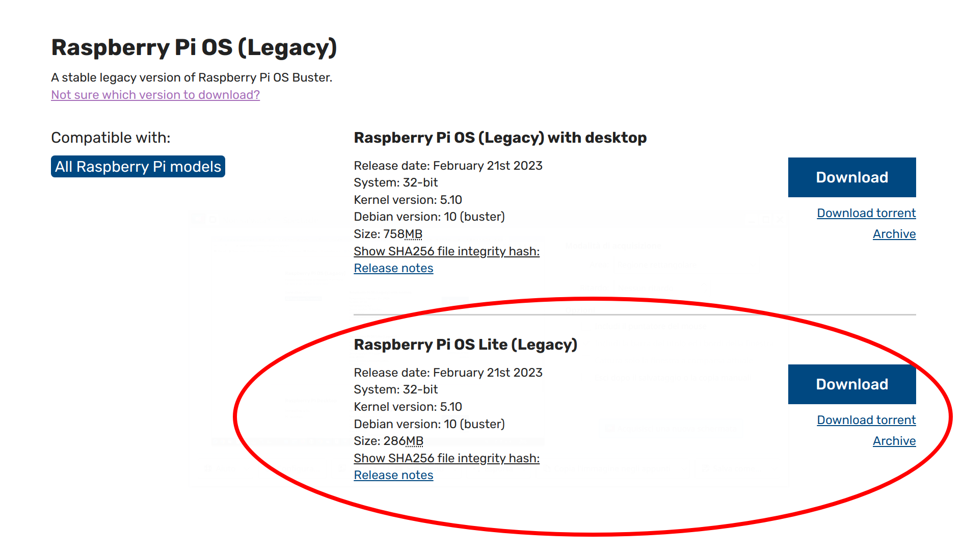Click Download torrent for the Lite version

[866, 420]
